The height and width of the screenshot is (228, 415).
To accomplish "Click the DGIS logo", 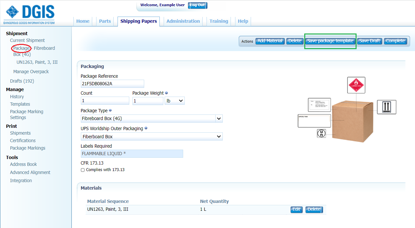I will 29,14.
